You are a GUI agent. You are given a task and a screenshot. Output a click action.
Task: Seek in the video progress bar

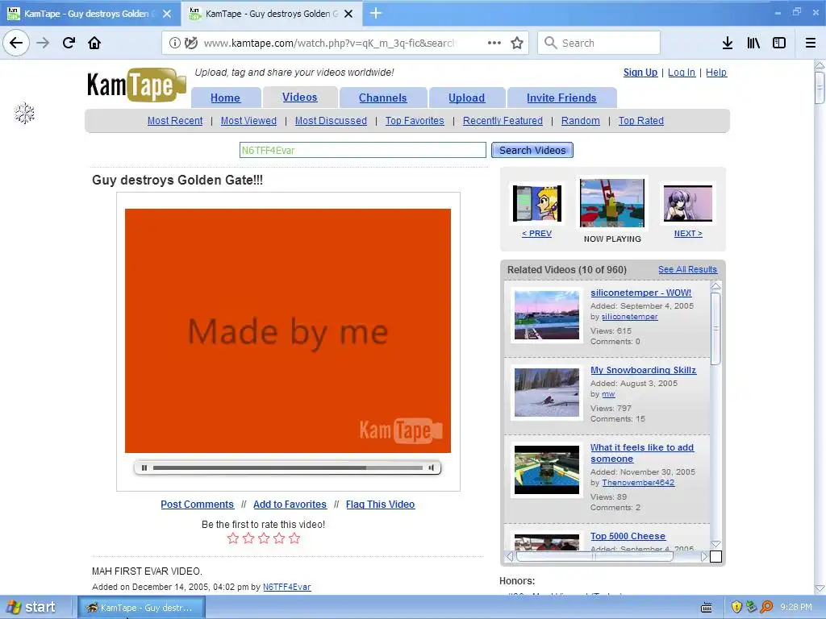pyautogui.click(x=288, y=467)
